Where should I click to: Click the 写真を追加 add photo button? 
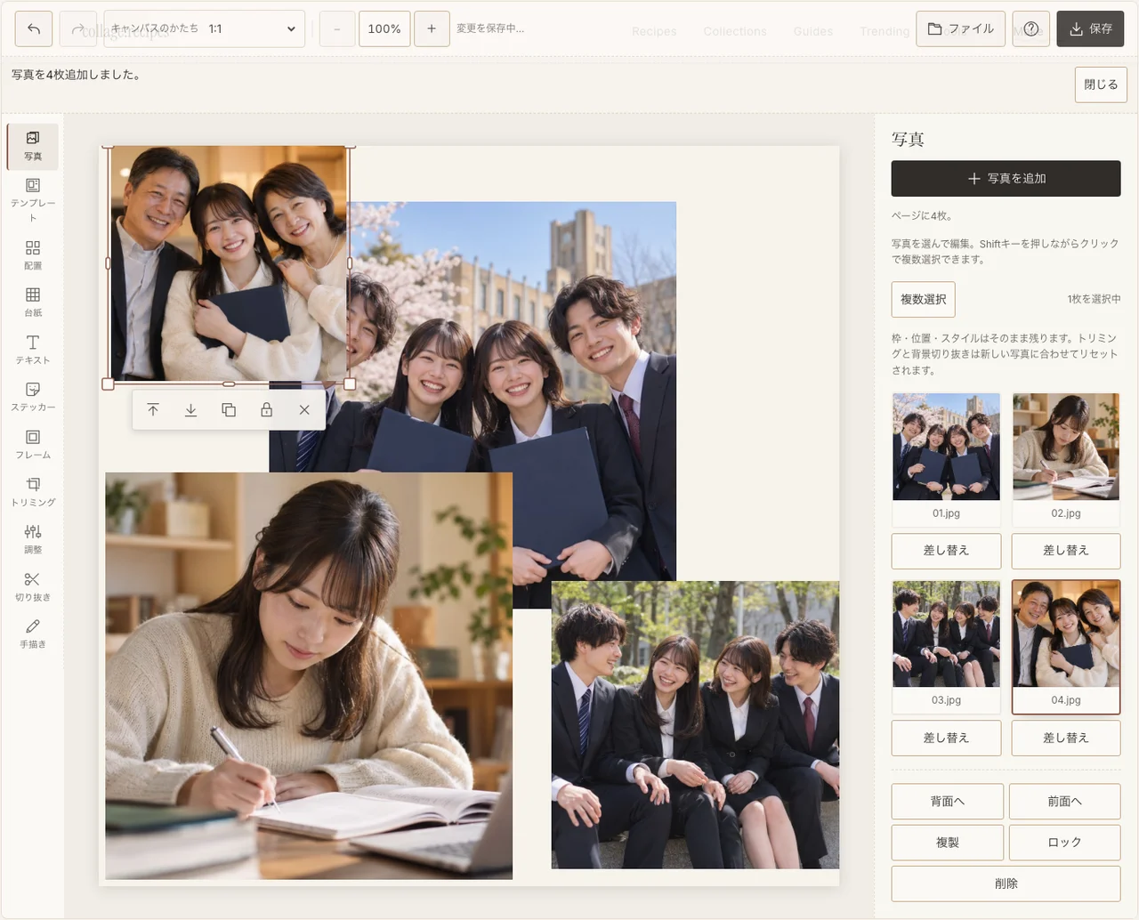[1006, 179]
